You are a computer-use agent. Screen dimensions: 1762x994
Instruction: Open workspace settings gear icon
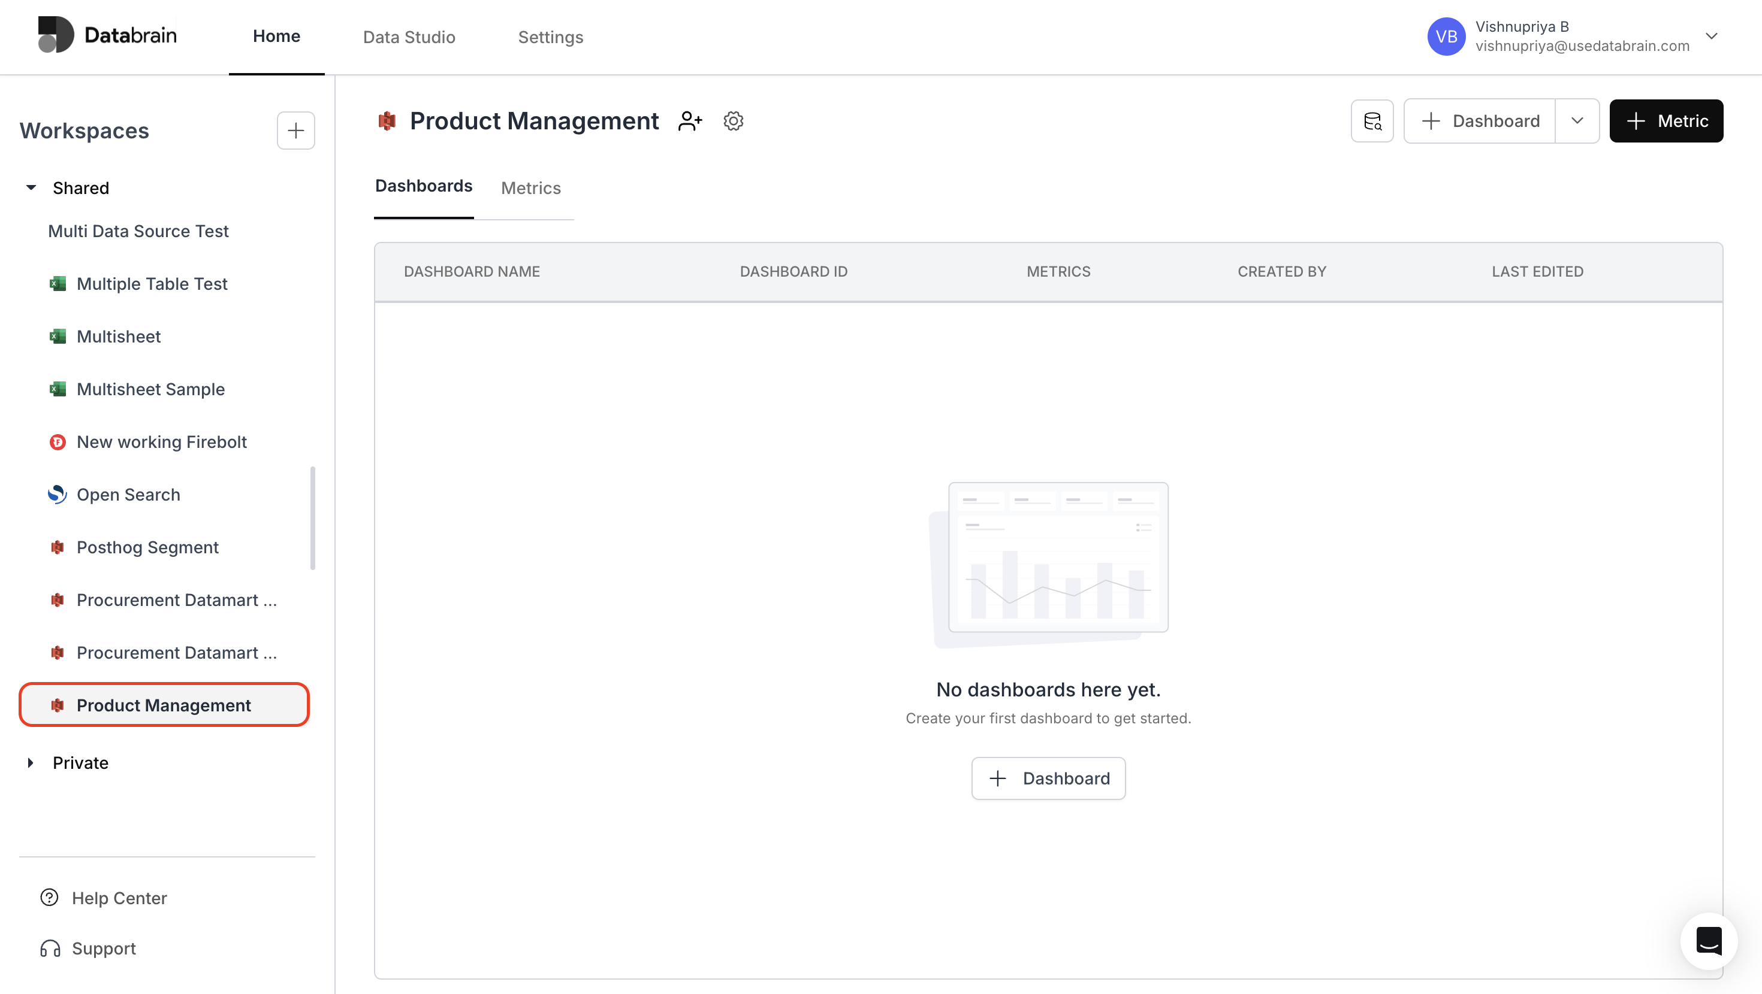(x=733, y=121)
